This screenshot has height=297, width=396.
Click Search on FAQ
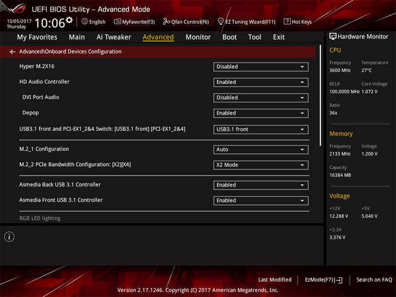[375, 280]
